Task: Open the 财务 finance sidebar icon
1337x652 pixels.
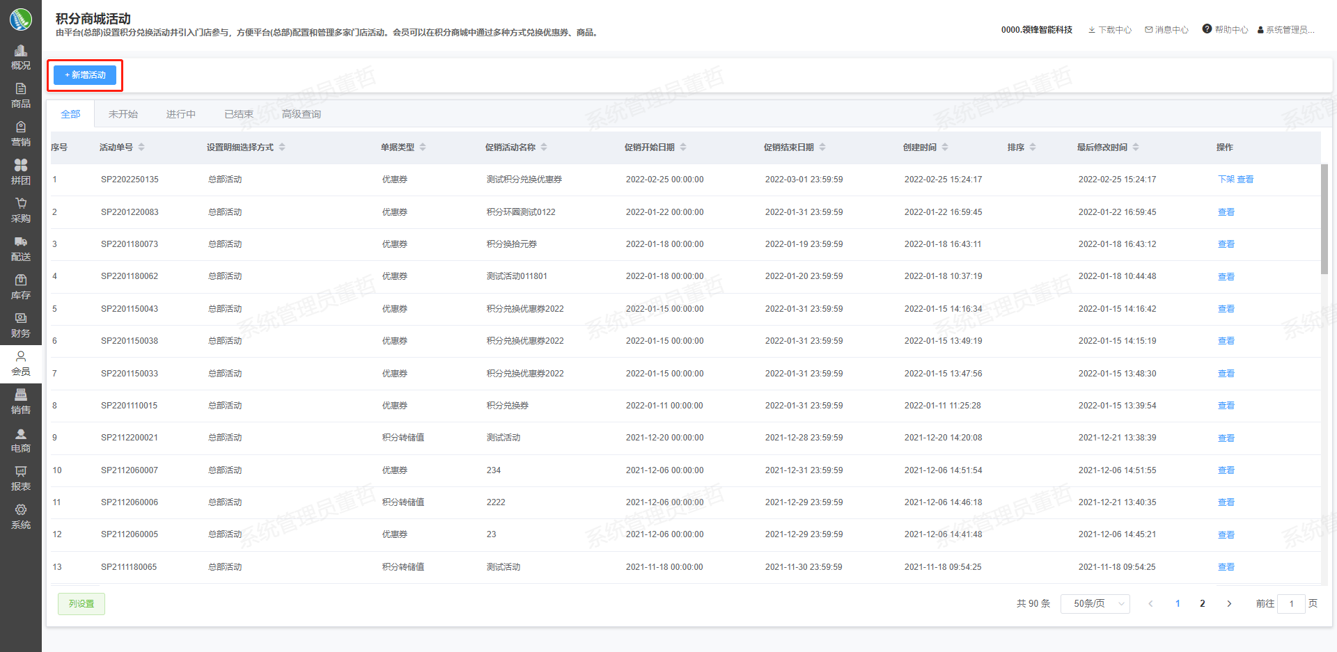Action: coord(21,319)
